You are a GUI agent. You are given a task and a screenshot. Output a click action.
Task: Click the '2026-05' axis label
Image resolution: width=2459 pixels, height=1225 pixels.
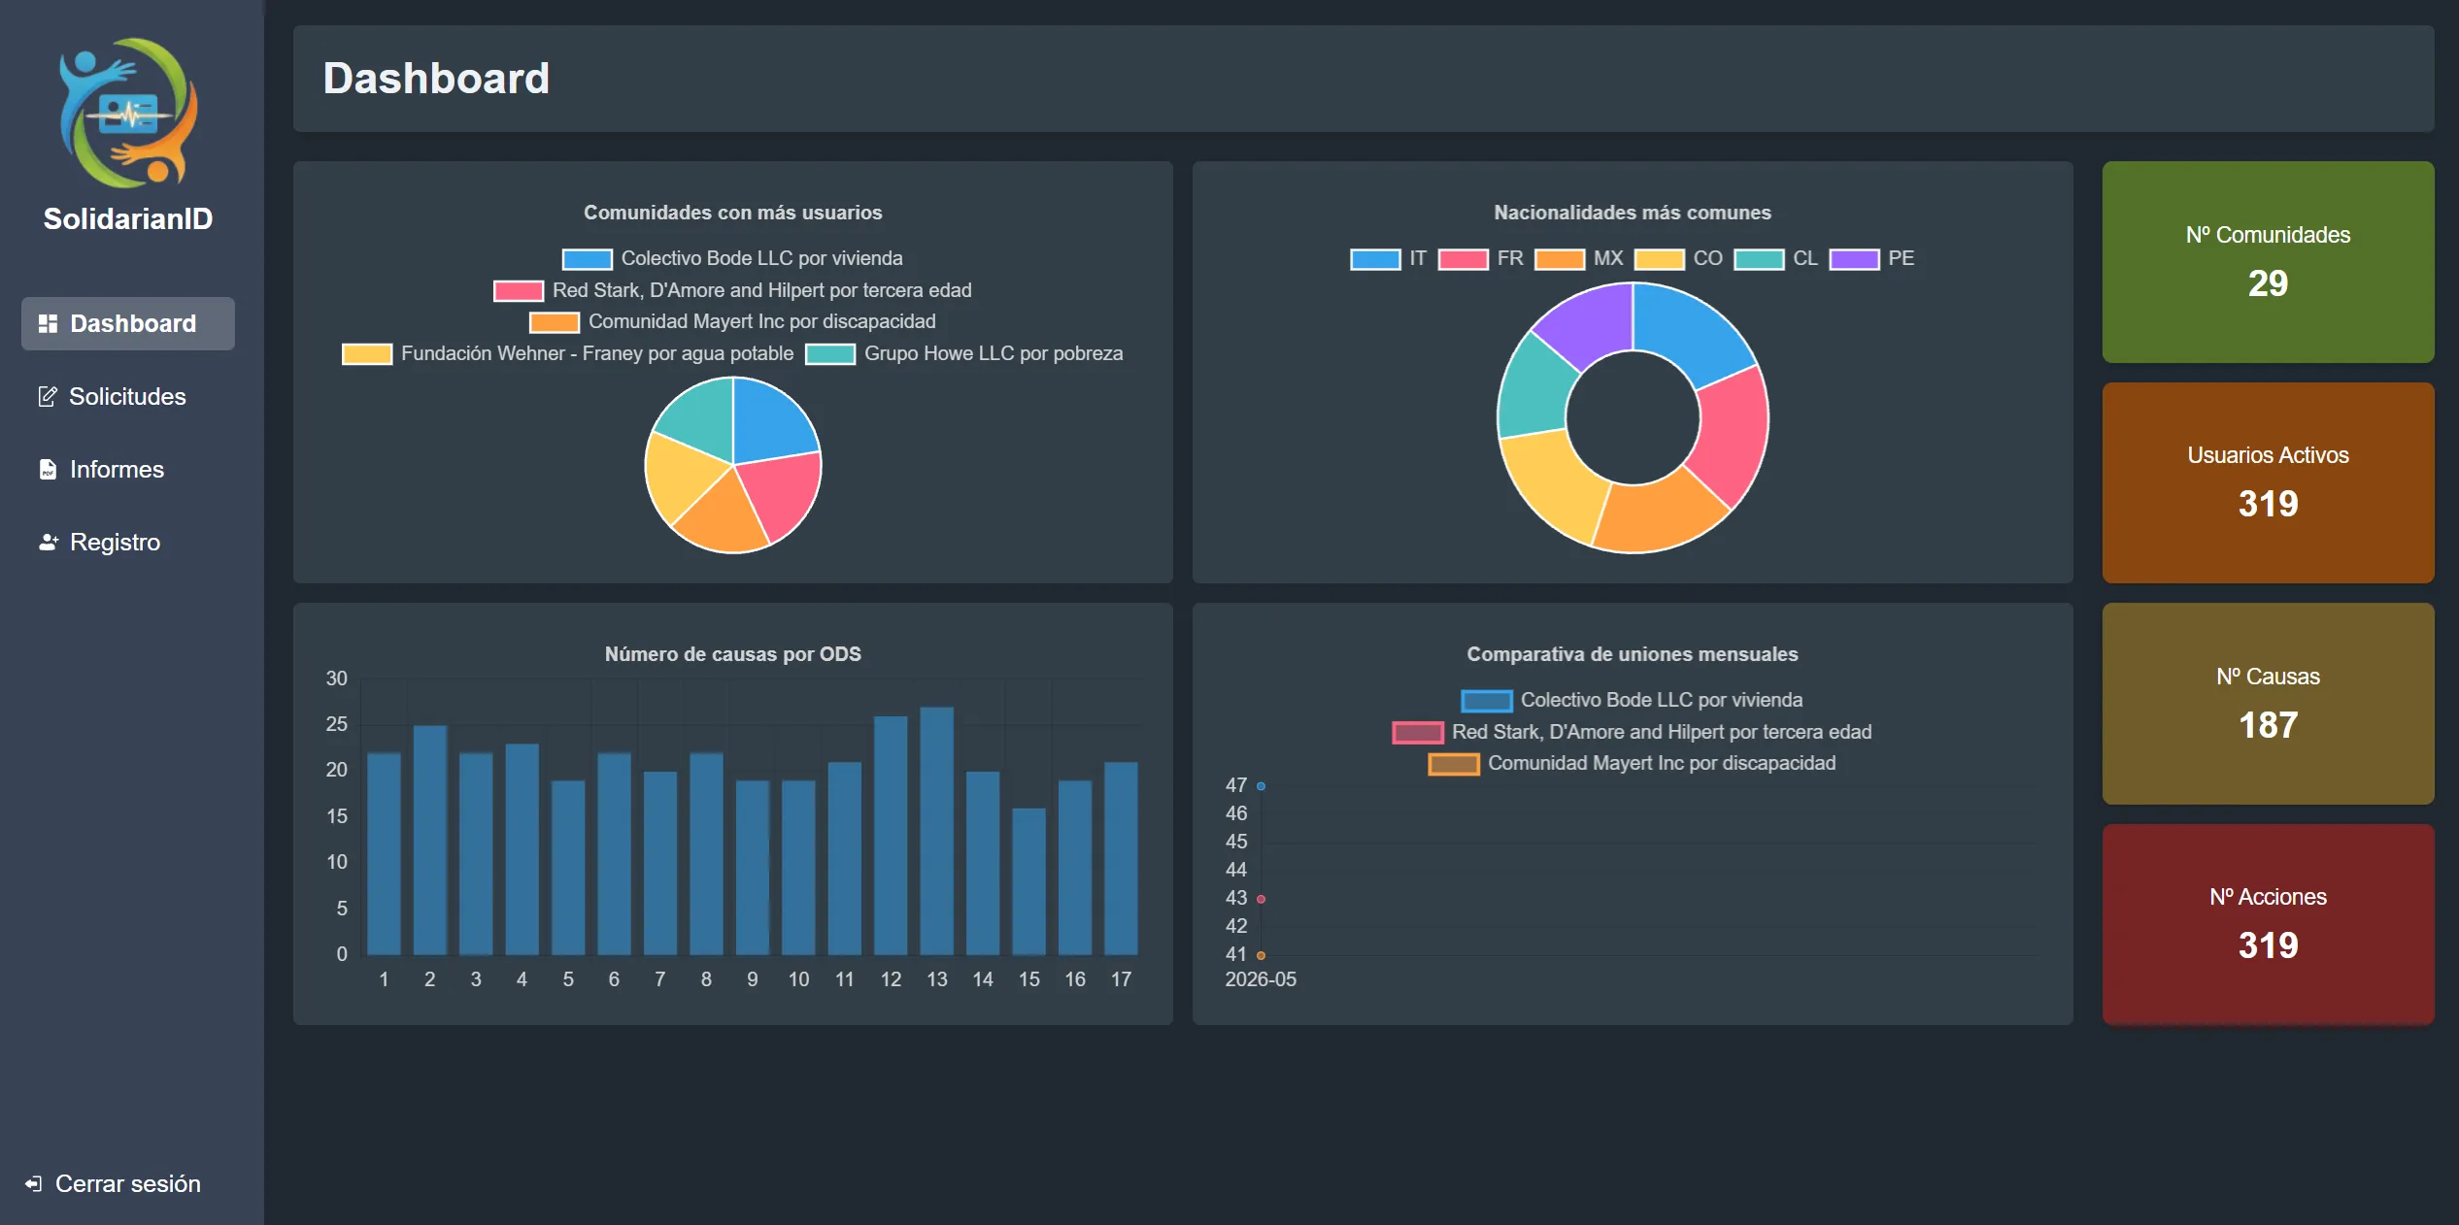1261,979
